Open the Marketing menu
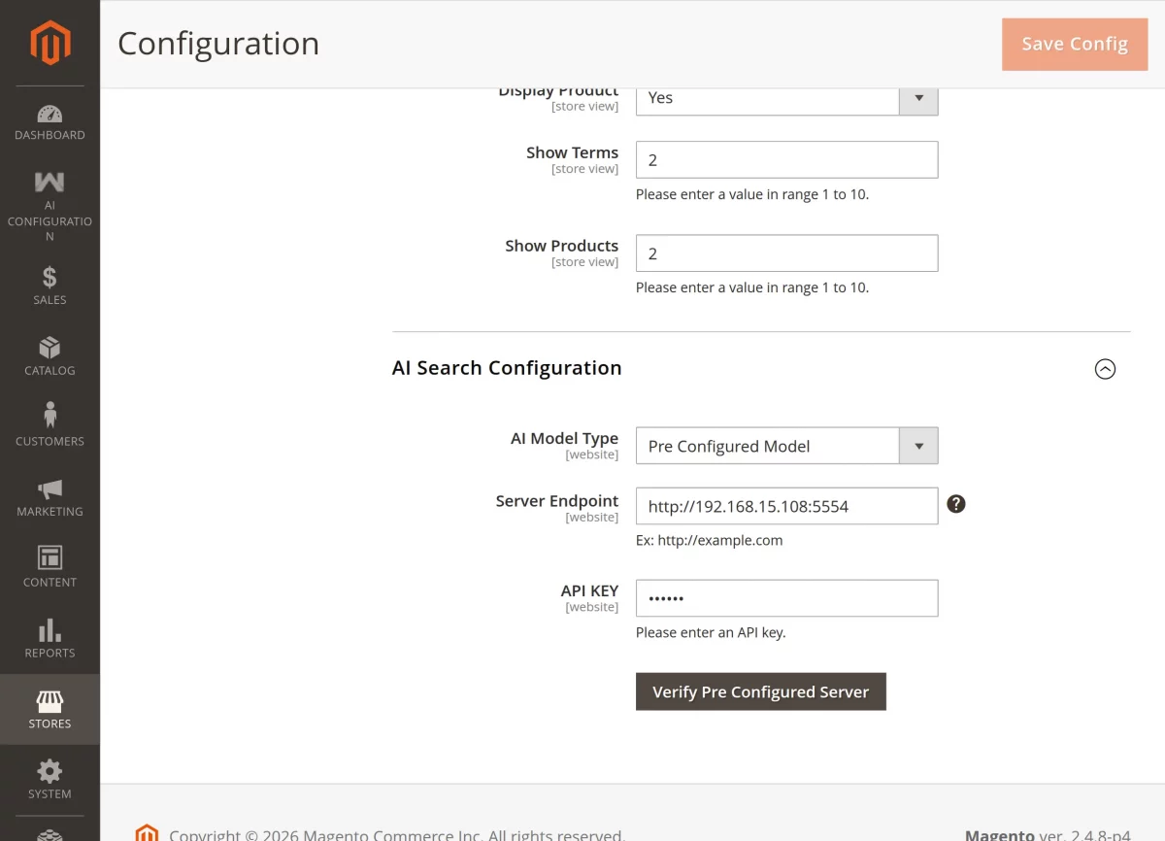1165x841 pixels. pos(50,497)
